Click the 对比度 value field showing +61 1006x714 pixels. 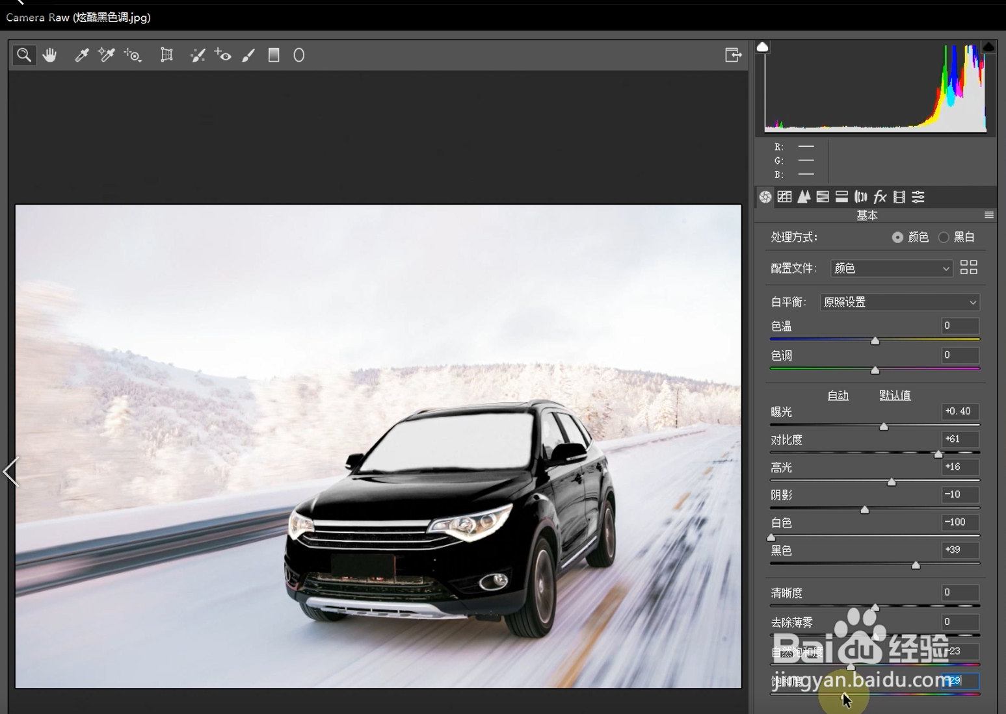[x=960, y=439]
